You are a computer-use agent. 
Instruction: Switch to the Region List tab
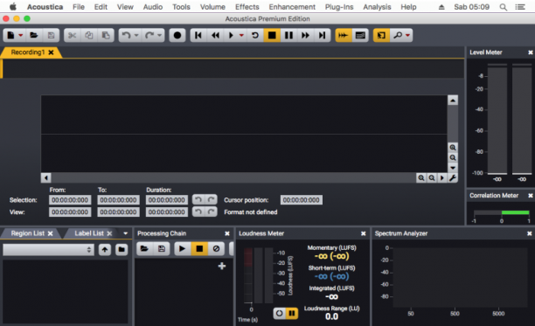[28, 233]
